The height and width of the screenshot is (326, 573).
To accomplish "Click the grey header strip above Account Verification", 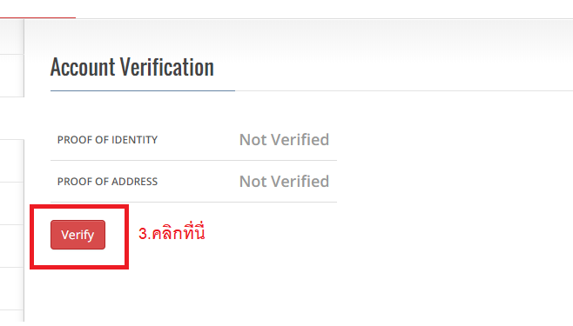I will click(x=298, y=35).
